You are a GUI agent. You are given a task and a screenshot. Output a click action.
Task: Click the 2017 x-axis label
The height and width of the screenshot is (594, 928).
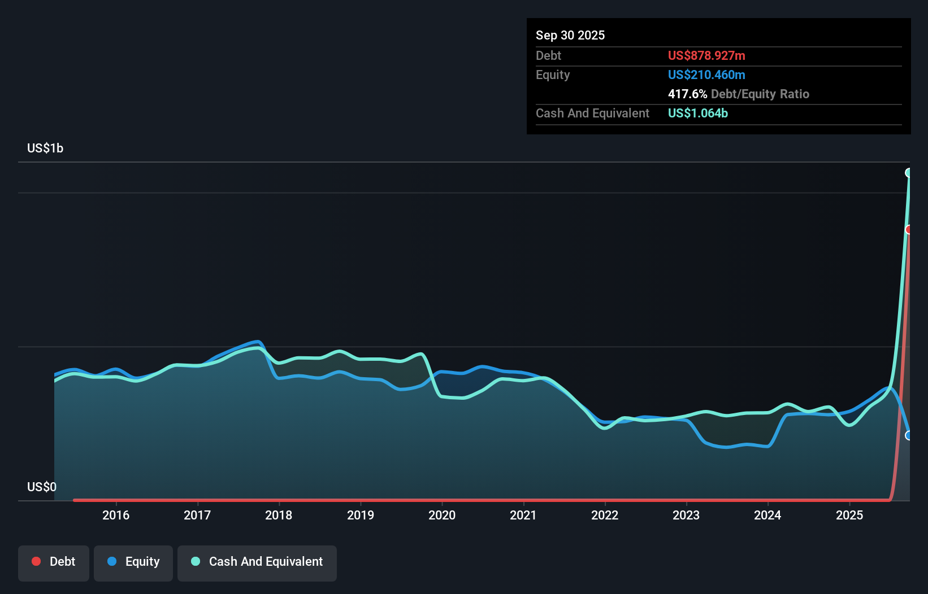197,515
